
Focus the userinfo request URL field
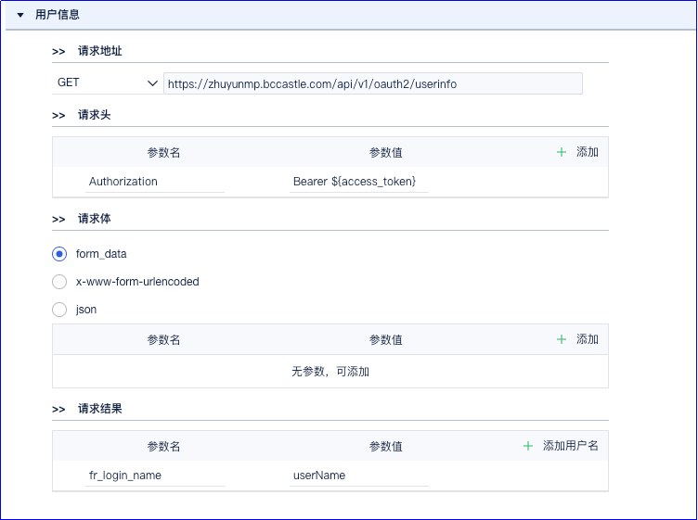click(x=373, y=83)
